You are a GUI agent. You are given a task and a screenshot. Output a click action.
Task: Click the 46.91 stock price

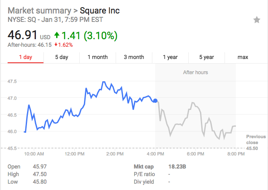[24, 35]
